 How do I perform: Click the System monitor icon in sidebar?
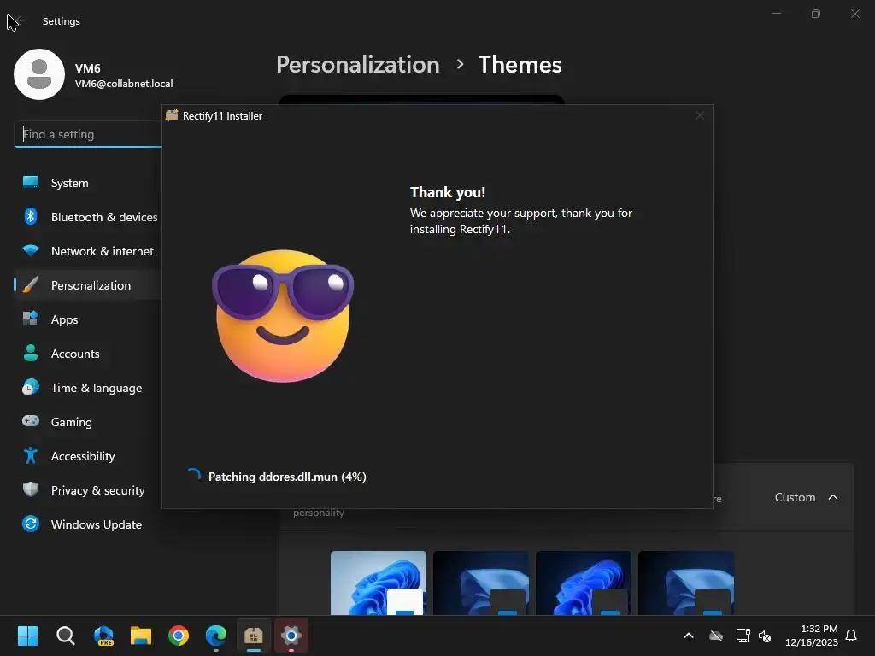tap(31, 182)
